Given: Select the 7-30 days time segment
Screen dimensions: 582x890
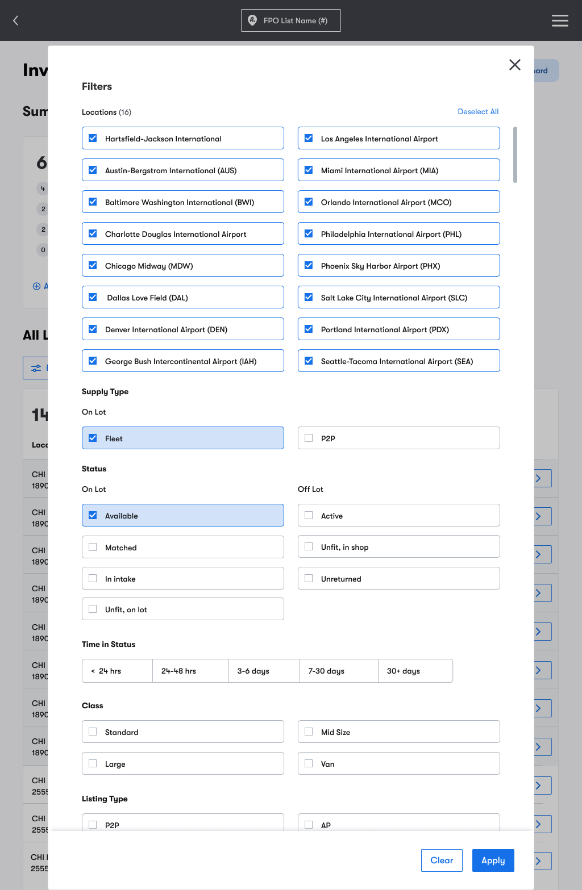Looking at the screenshot, I should click(339, 671).
